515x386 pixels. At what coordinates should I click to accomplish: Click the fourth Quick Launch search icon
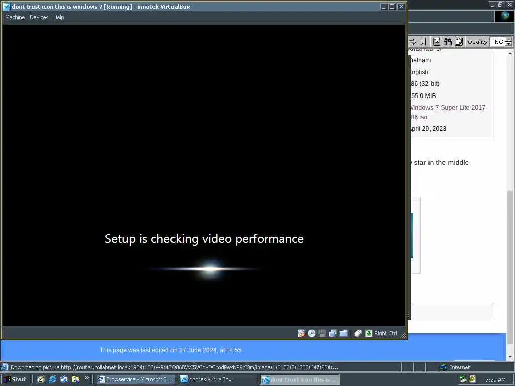click(x=75, y=379)
